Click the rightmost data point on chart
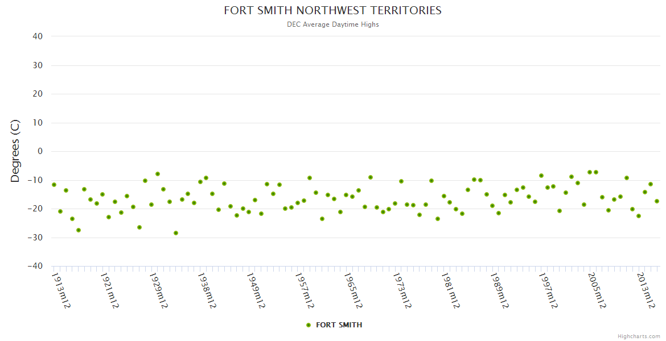Screen dimensions: 666x341 pyautogui.click(x=656, y=201)
